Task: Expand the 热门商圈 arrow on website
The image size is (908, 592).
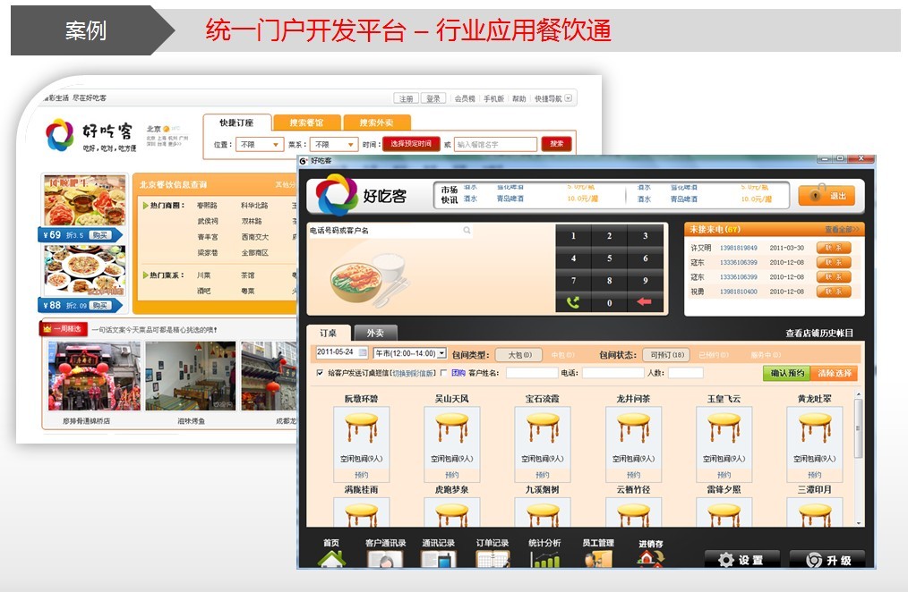Action: click(146, 206)
